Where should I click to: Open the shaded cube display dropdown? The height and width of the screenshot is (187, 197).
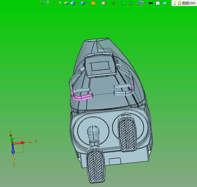[x=77, y=3]
